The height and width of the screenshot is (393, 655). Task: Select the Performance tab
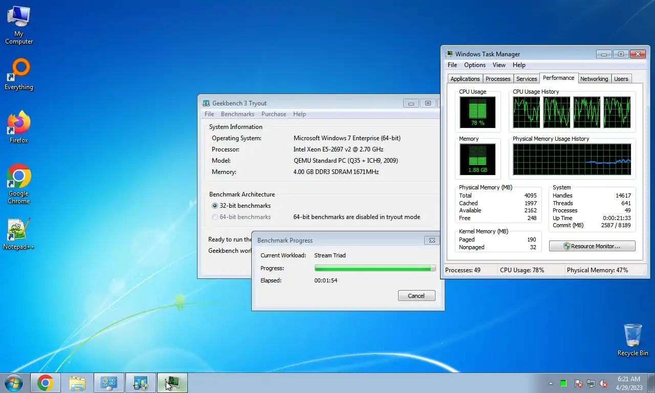(559, 78)
